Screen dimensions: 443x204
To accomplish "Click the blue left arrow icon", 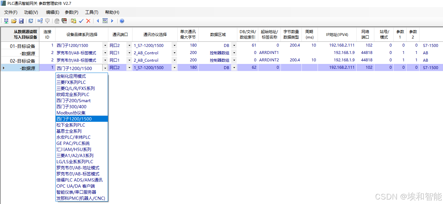I will (98, 21).
